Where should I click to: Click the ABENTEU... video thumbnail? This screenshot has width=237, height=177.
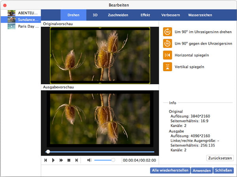click(x=11, y=13)
